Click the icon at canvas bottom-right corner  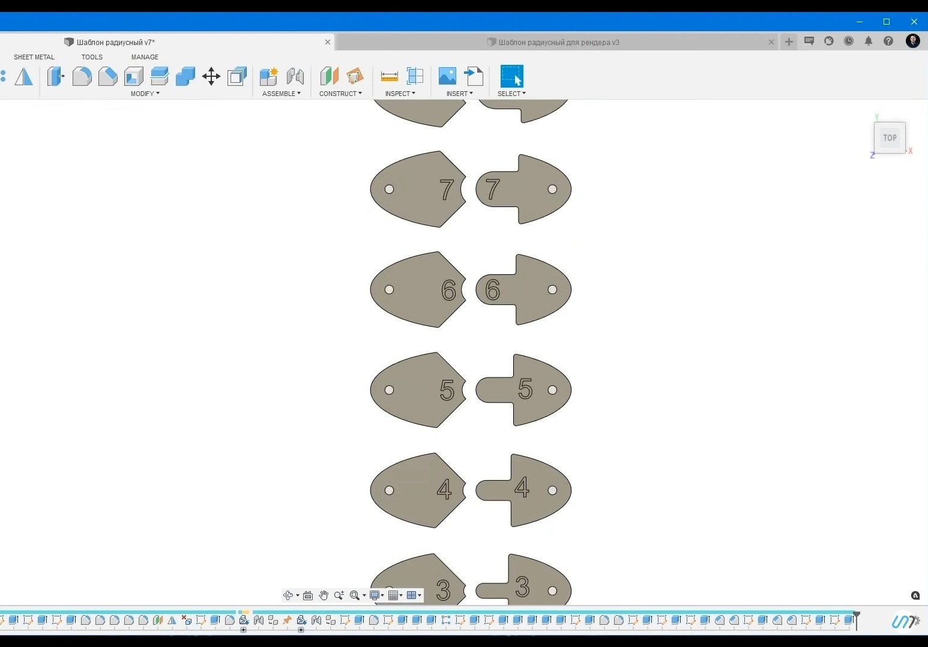[915, 595]
